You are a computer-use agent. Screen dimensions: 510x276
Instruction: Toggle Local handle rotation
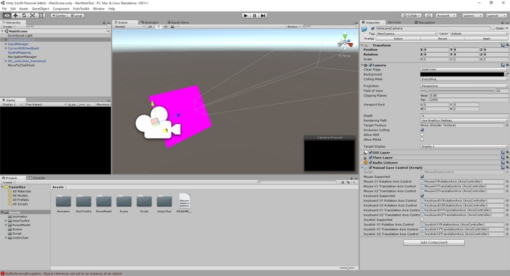tap(76, 15)
